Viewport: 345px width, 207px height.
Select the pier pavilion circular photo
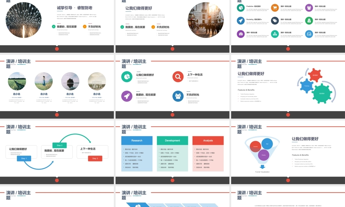tap(97, 81)
